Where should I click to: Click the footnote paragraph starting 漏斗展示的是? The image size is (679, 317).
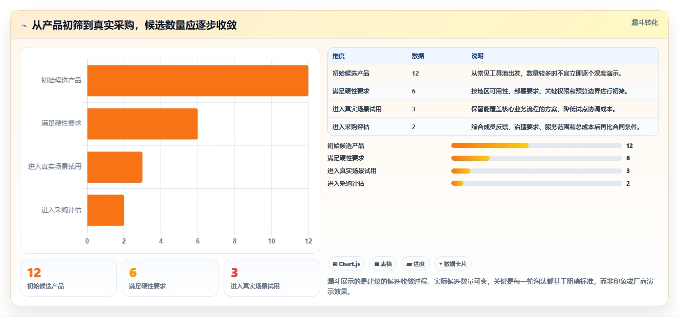pyautogui.click(x=491, y=287)
